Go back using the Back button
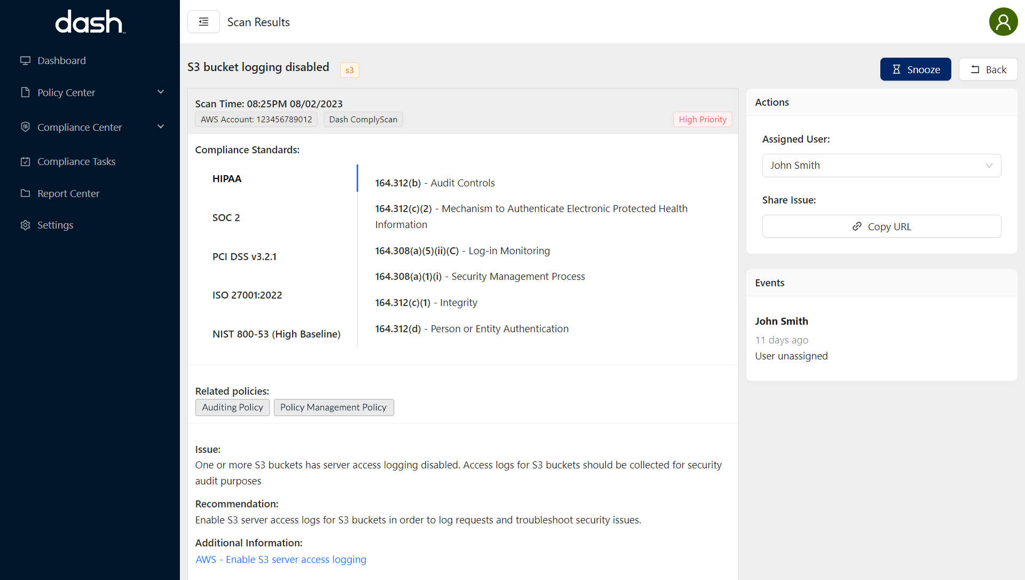This screenshot has height=580, width=1025. tap(988, 69)
